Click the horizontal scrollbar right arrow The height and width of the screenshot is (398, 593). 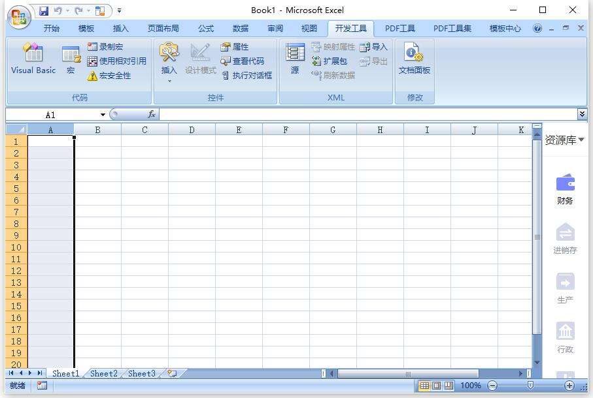point(521,373)
